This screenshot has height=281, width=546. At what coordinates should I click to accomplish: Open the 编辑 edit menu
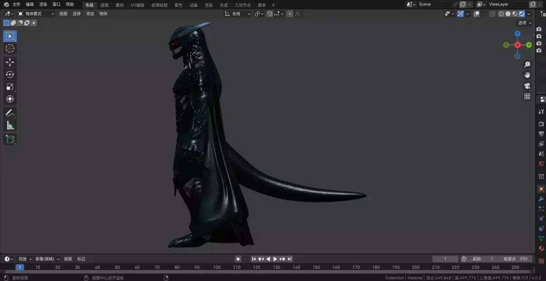coord(30,4)
